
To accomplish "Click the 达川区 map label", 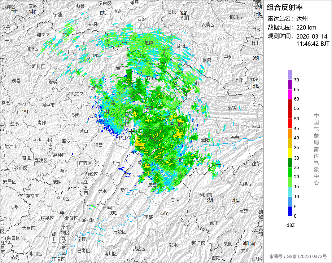I will [x=125, y=138].
